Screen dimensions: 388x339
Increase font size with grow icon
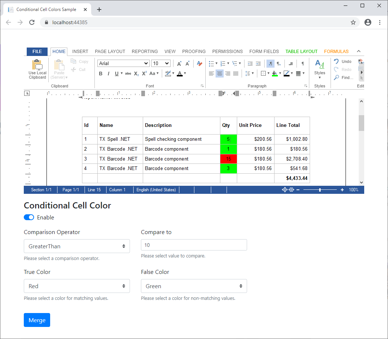(179, 64)
